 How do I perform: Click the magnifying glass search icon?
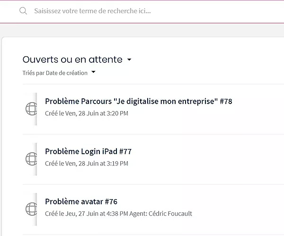click(23, 11)
